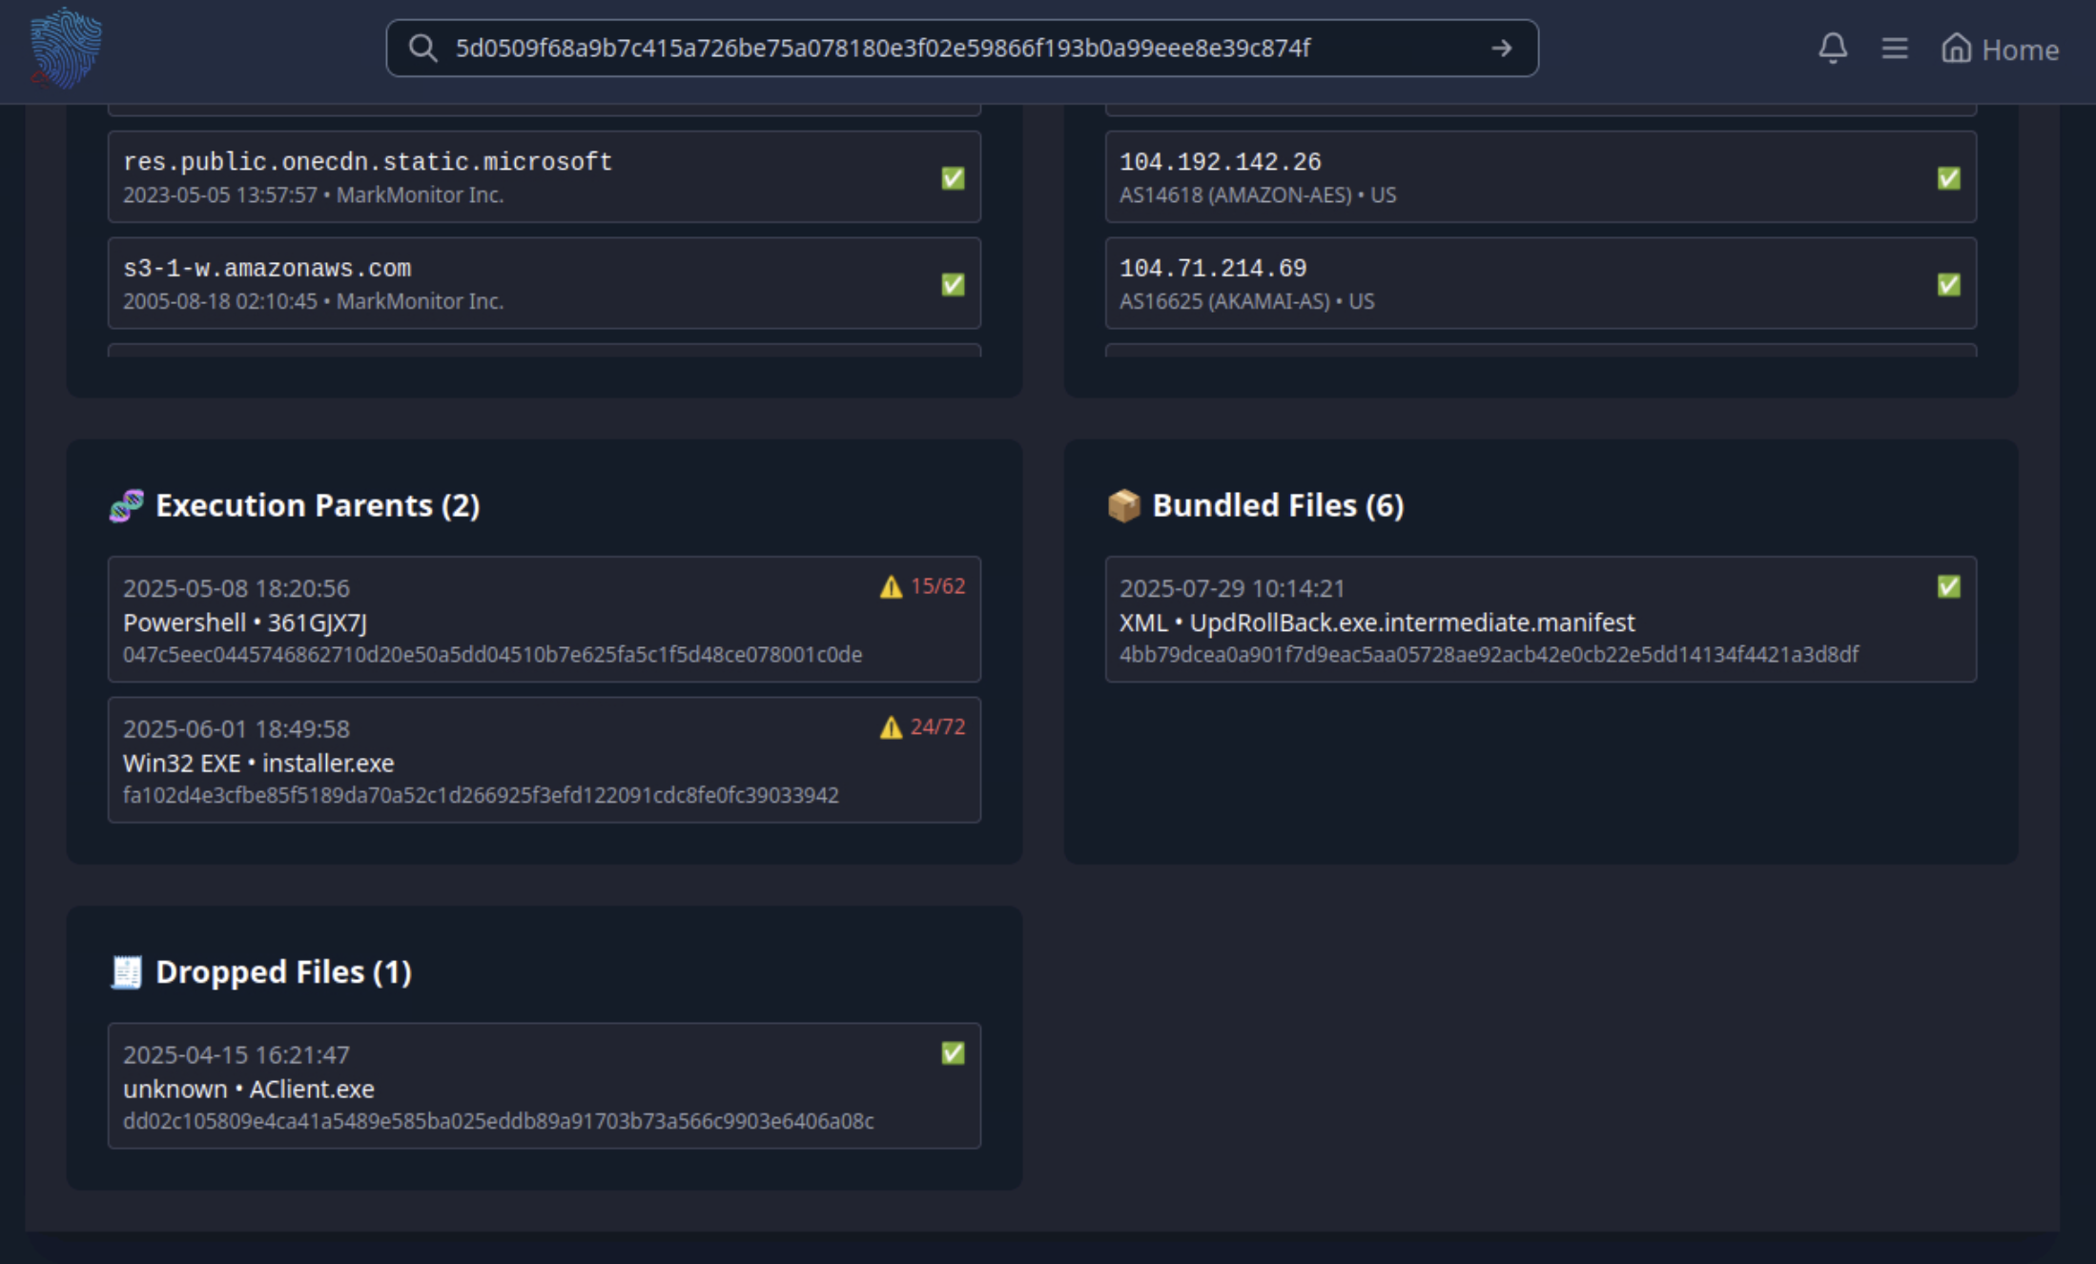2096x1264 pixels.
Task: Open Powershell 361GJX7J parent entry
Action: click(544, 620)
